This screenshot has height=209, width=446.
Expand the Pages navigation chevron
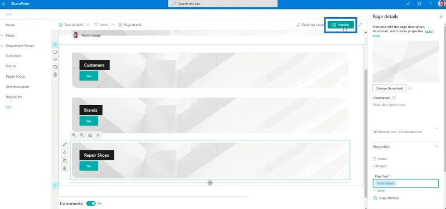click(x=2, y=36)
